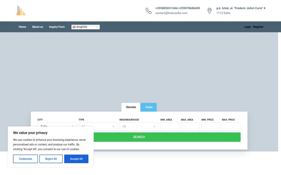The image size is (281, 175).
Task: Click the '1113 Sofia' text
Action: 223,13
